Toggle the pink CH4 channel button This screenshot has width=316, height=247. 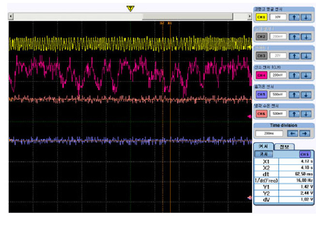(261, 75)
